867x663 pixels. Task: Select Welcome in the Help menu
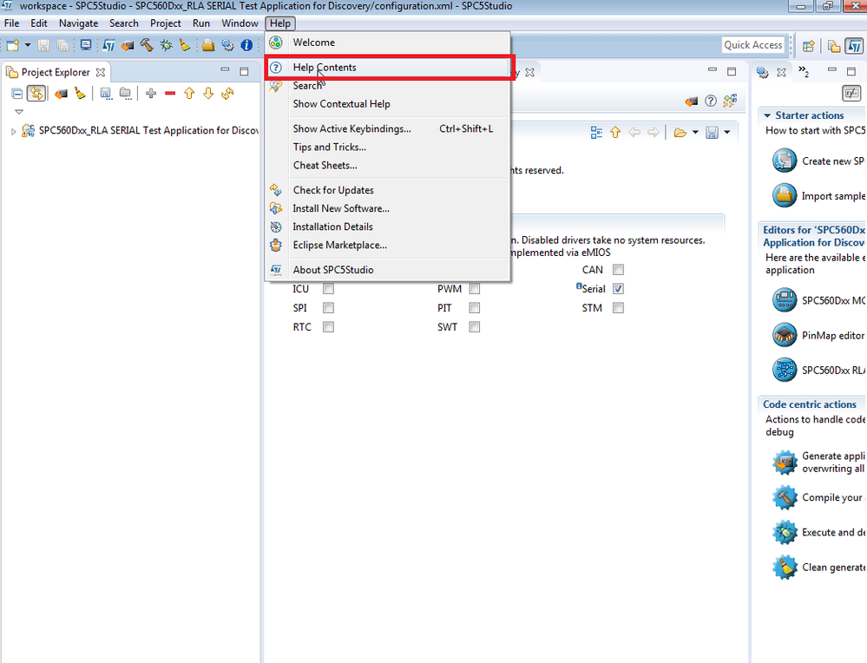tap(388, 43)
